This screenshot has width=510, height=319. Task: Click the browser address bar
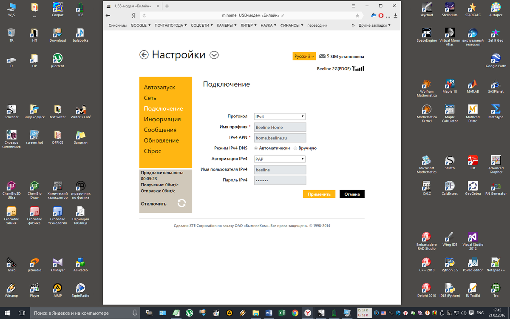click(x=251, y=15)
